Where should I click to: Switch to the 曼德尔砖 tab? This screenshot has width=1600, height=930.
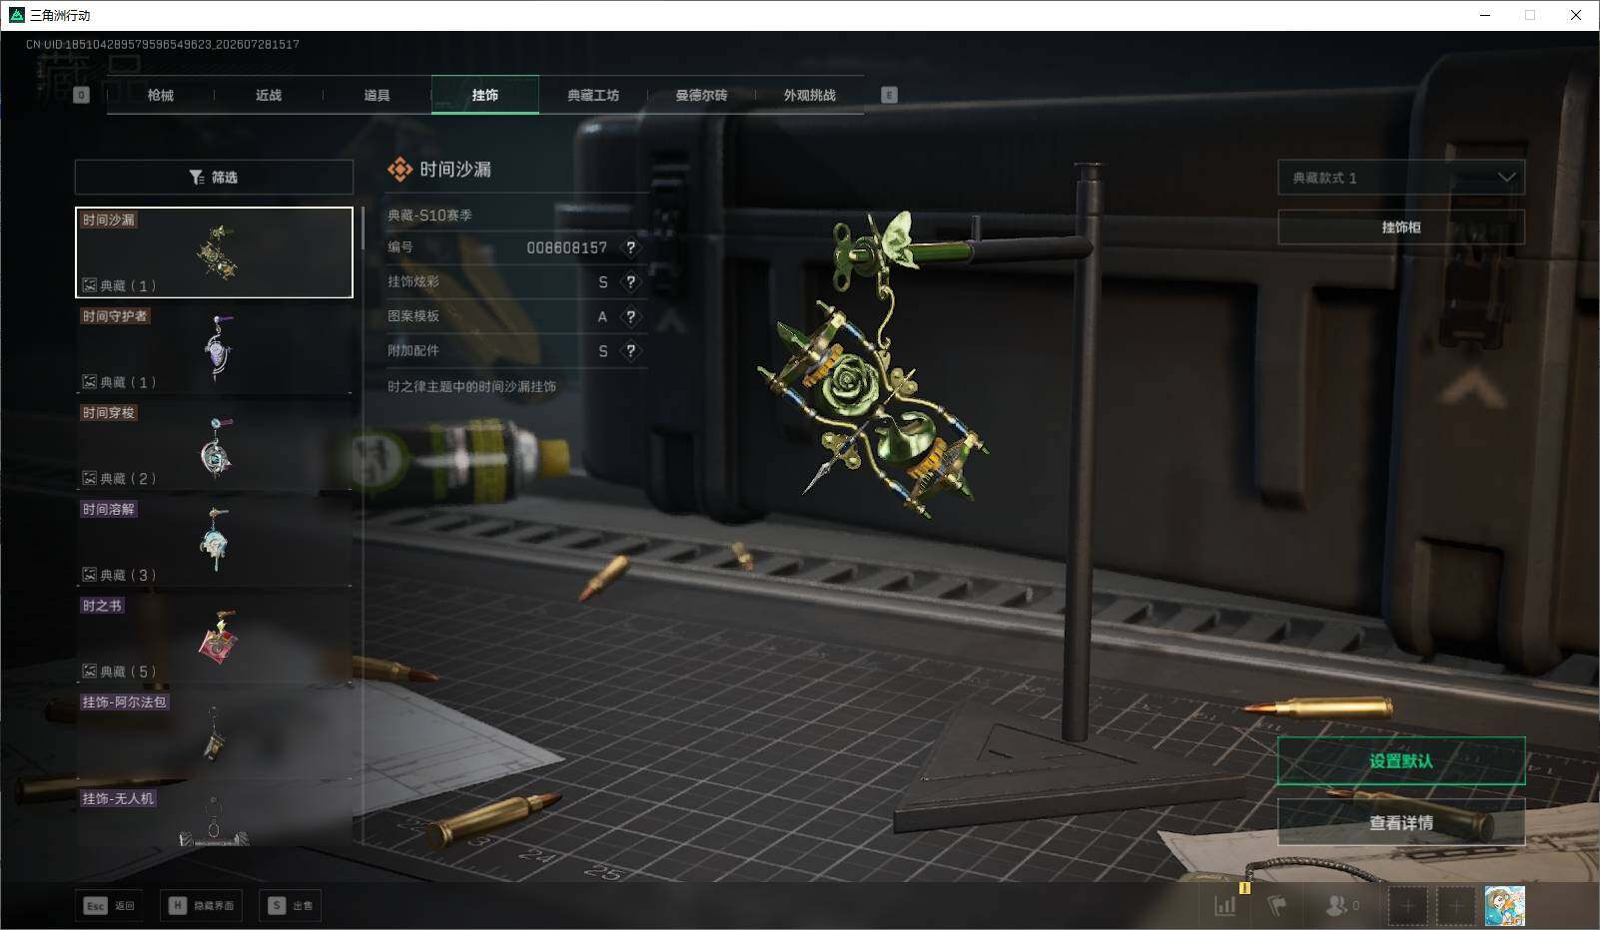(701, 95)
